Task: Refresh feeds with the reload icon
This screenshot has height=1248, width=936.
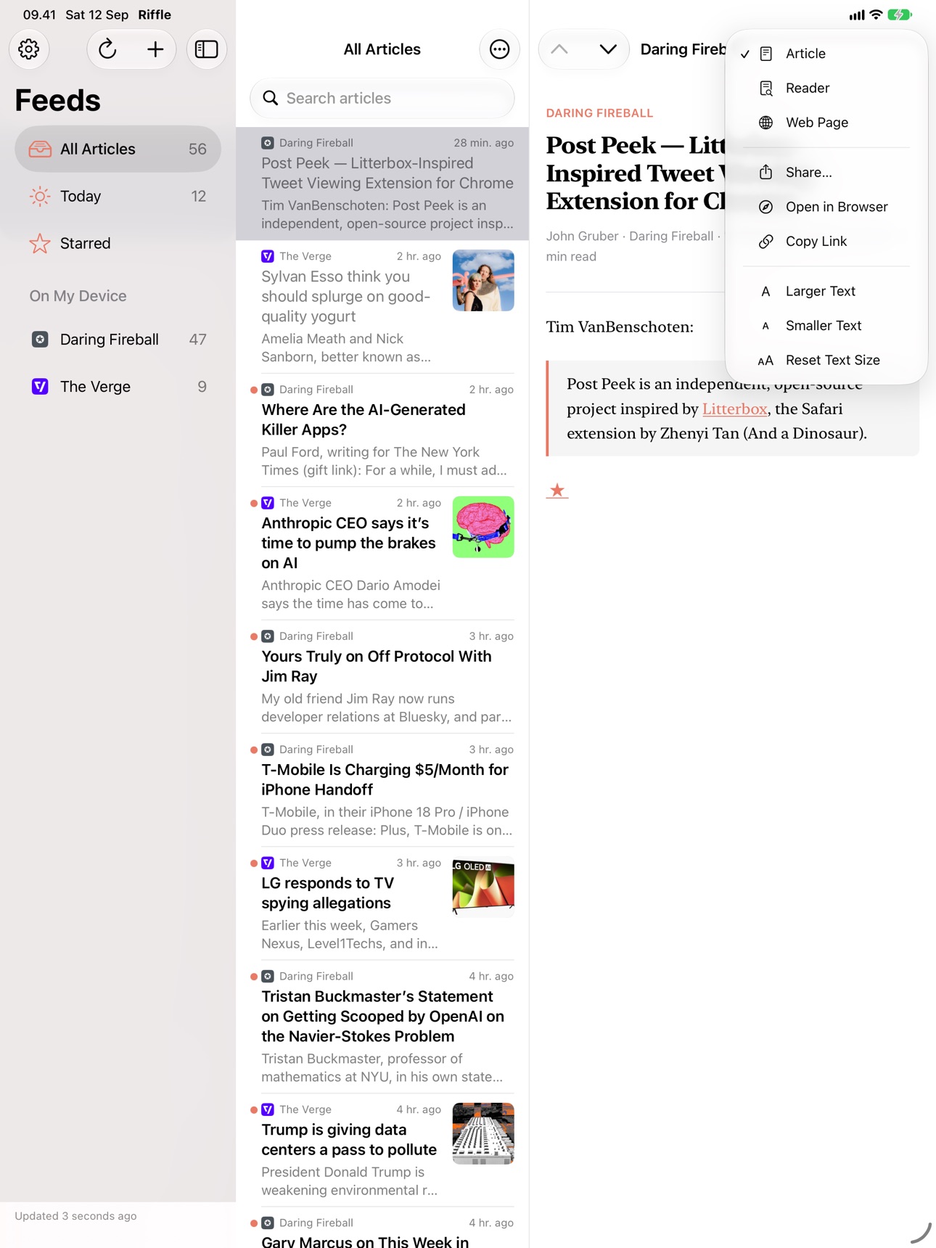Action: [x=107, y=49]
